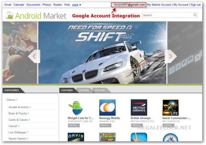Open Web from the top bar
Screen dimensions: 206x145
click(67, 5)
